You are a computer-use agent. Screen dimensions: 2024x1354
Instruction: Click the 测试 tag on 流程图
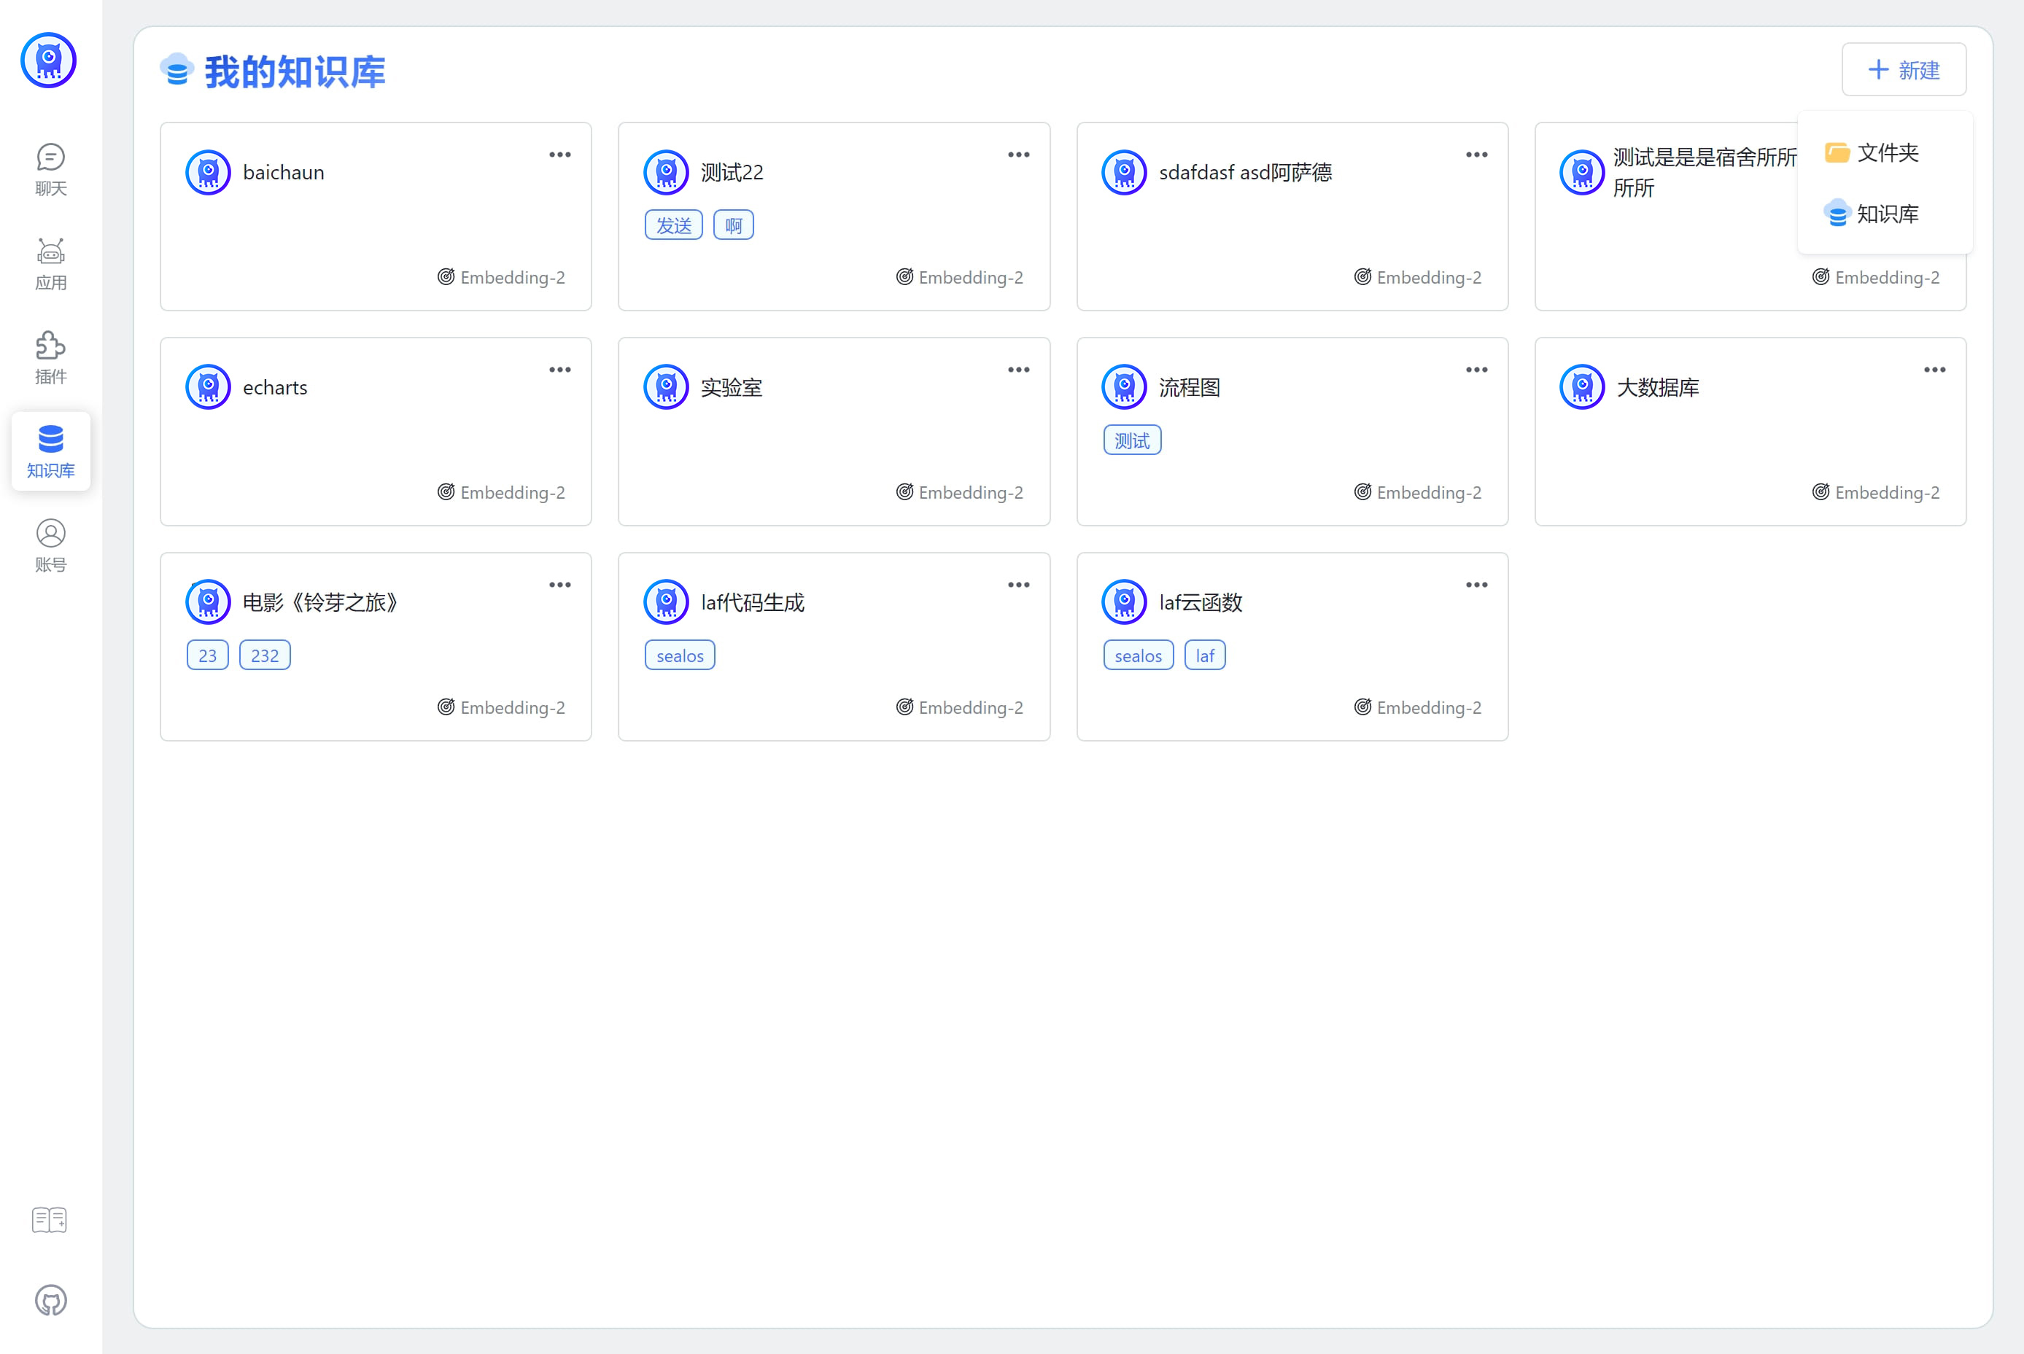[x=1132, y=440]
